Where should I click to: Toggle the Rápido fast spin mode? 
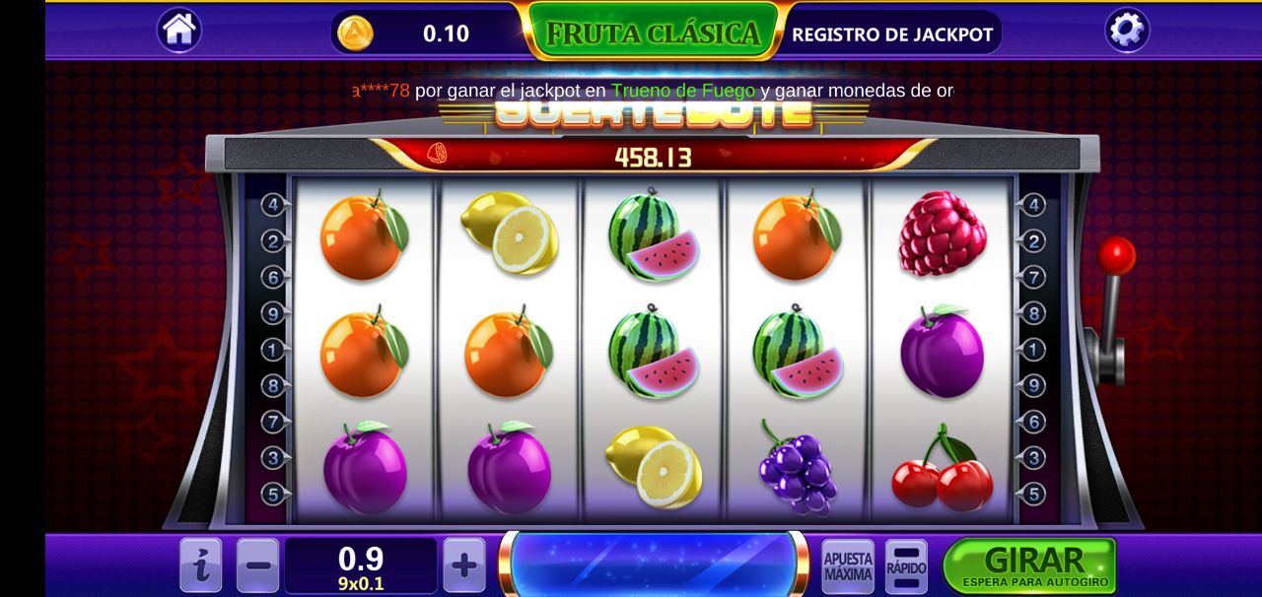pyautogui.click(x=906, y=566)
